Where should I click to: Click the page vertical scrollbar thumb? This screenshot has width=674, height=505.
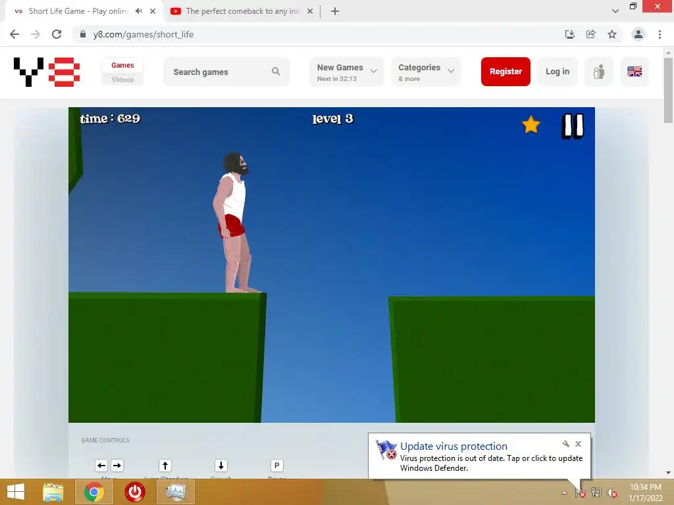(668, 90)
